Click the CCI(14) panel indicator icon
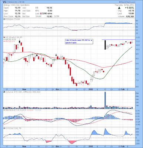 (4, 128)
